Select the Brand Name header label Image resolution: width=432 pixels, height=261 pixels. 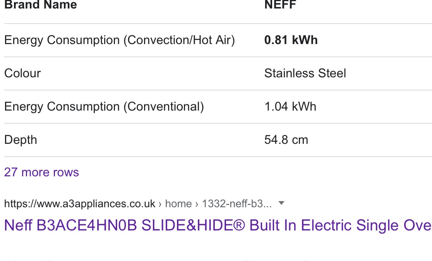click(41, 5)
